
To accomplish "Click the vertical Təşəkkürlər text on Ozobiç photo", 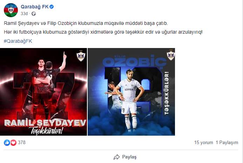I will [167, 93].
